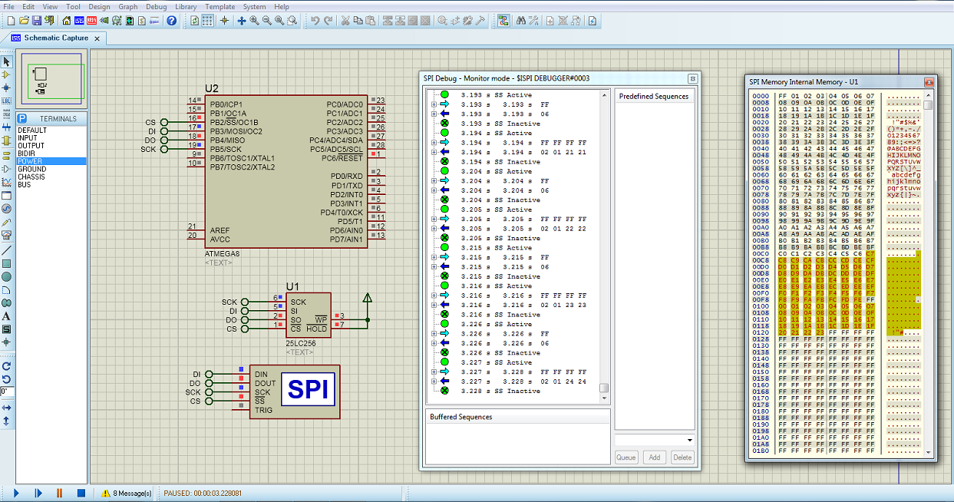Click the Add button in SPI Debug
Image resolution: width=954 pixels, height=502 pixels.
654,457
